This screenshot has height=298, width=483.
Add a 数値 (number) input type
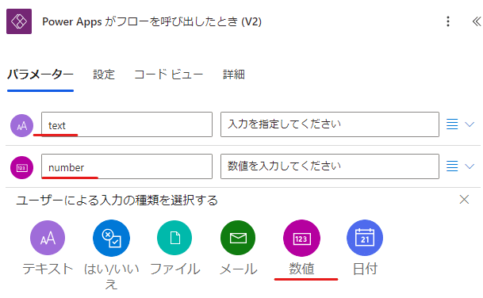click(x=301, y=248)
